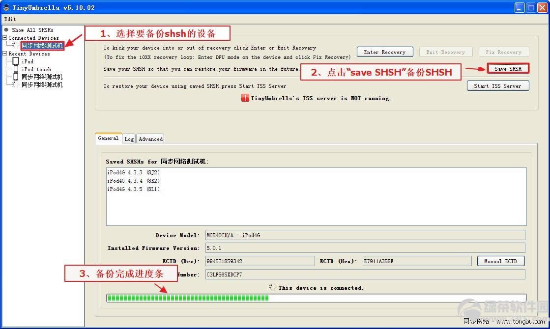Select the iPad device icon
The image size is (550, 329).
pos(16,61)
